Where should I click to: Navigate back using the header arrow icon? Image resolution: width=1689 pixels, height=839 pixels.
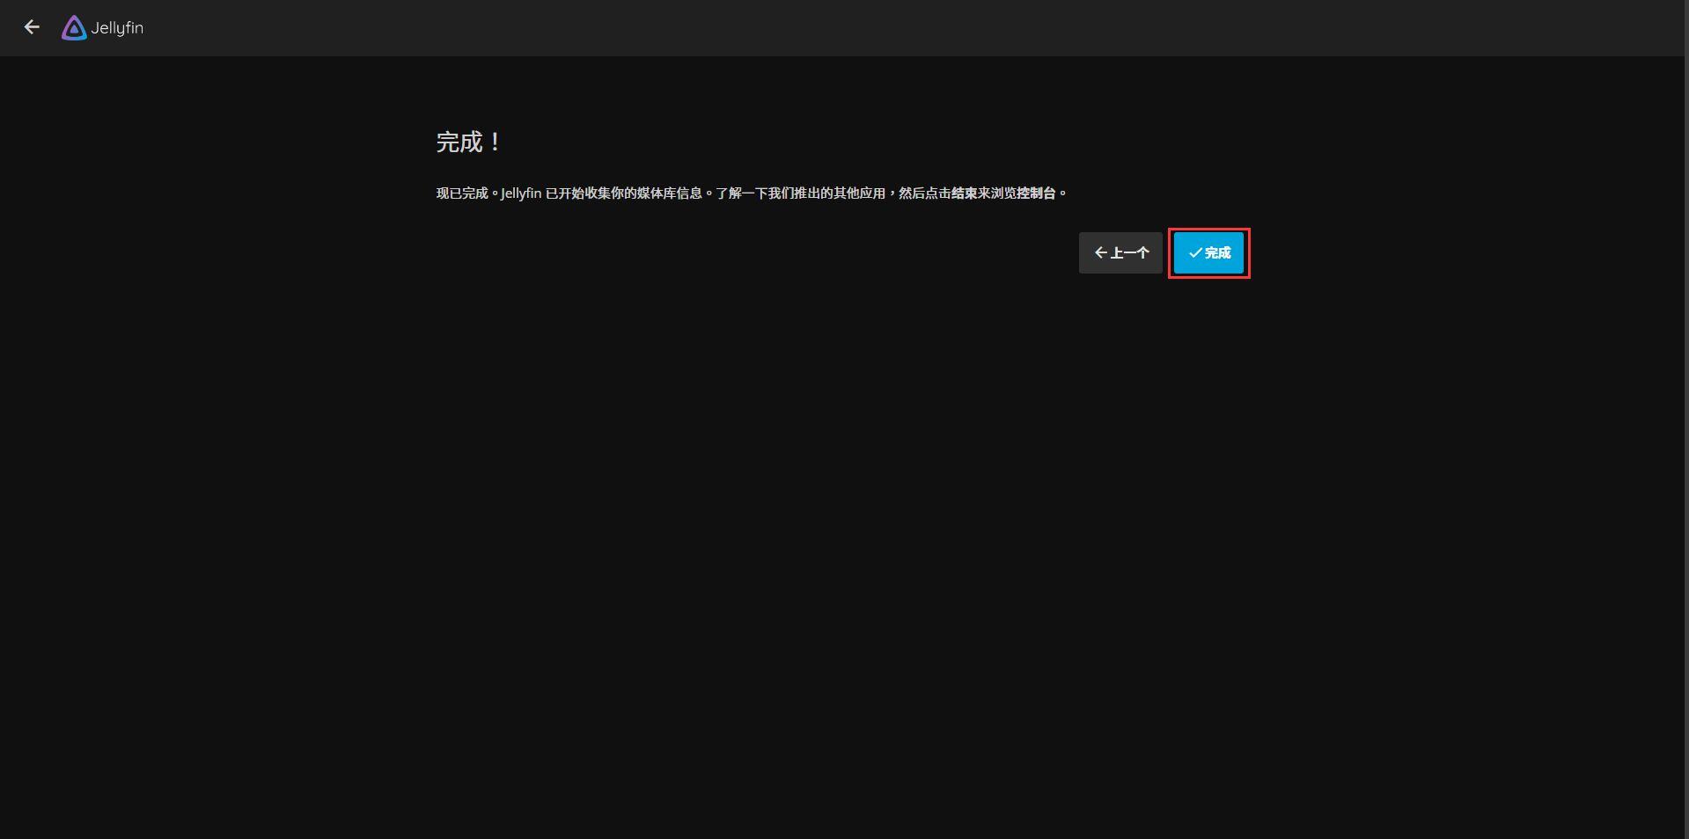(x=32, y=27)
